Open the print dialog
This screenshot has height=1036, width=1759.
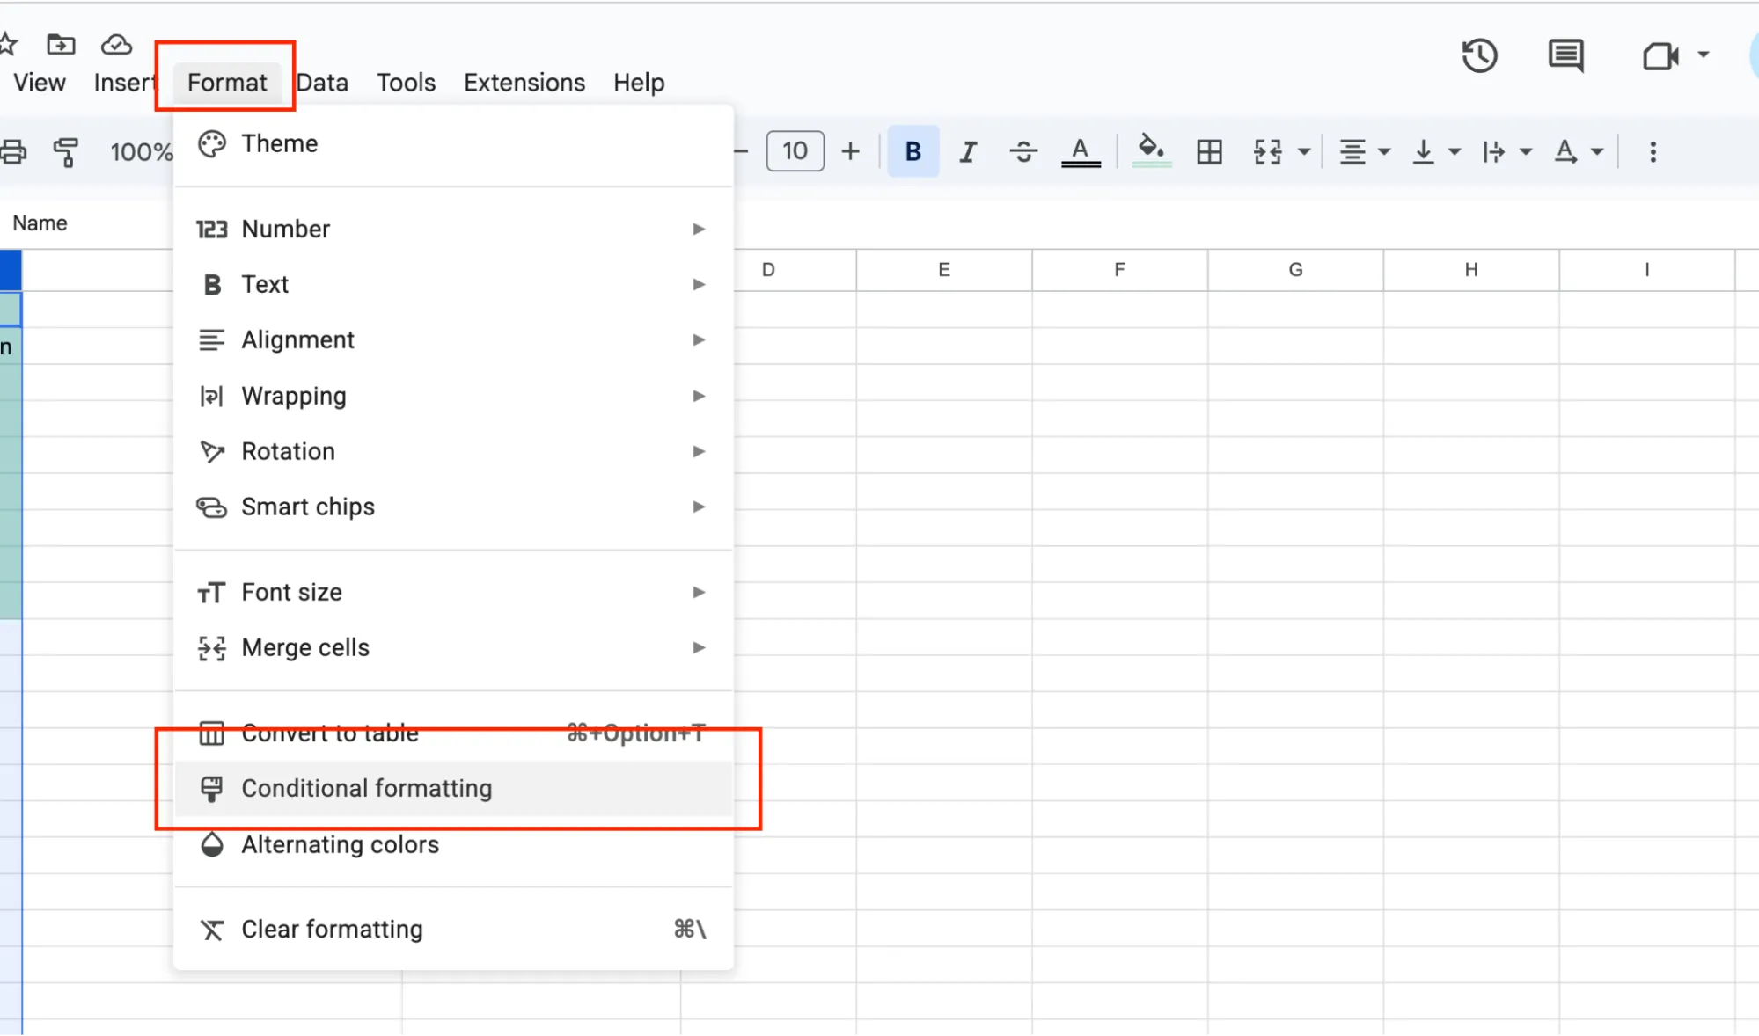(x=14, y=151)
